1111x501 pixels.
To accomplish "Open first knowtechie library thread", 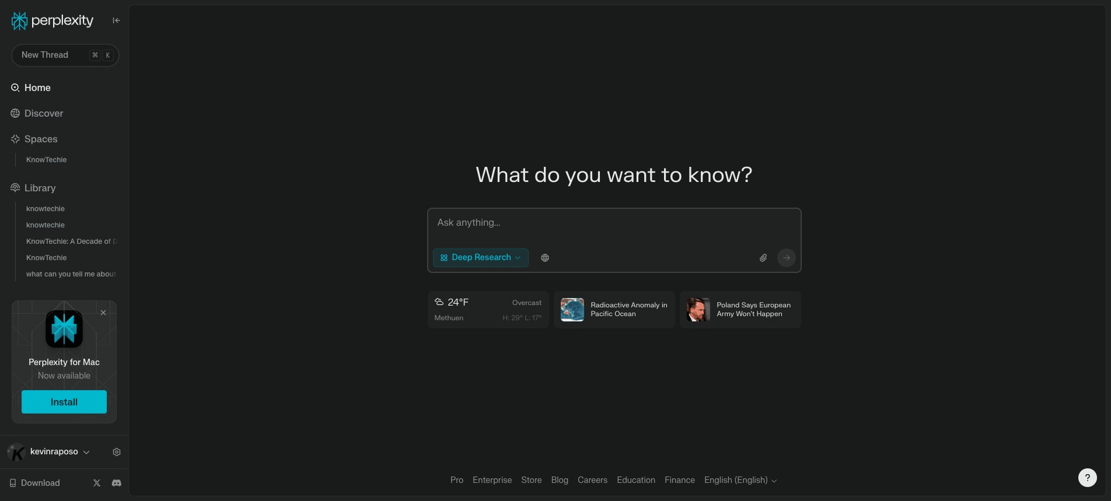I will point(46,208).
